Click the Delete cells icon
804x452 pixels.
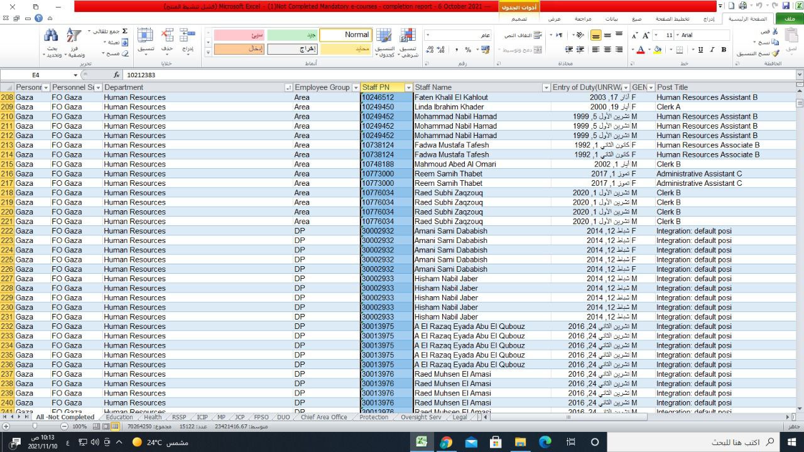pyautogui.click(x=167, y=36)
